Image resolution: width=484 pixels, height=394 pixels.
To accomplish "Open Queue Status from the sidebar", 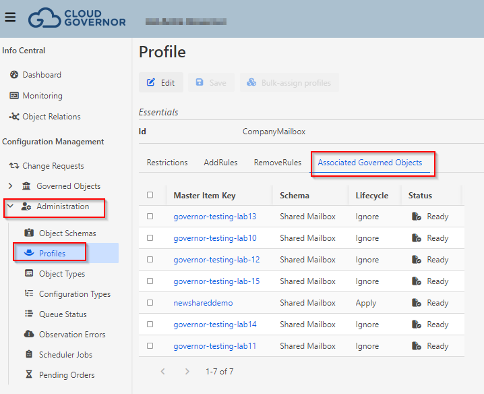I will 63,314.
